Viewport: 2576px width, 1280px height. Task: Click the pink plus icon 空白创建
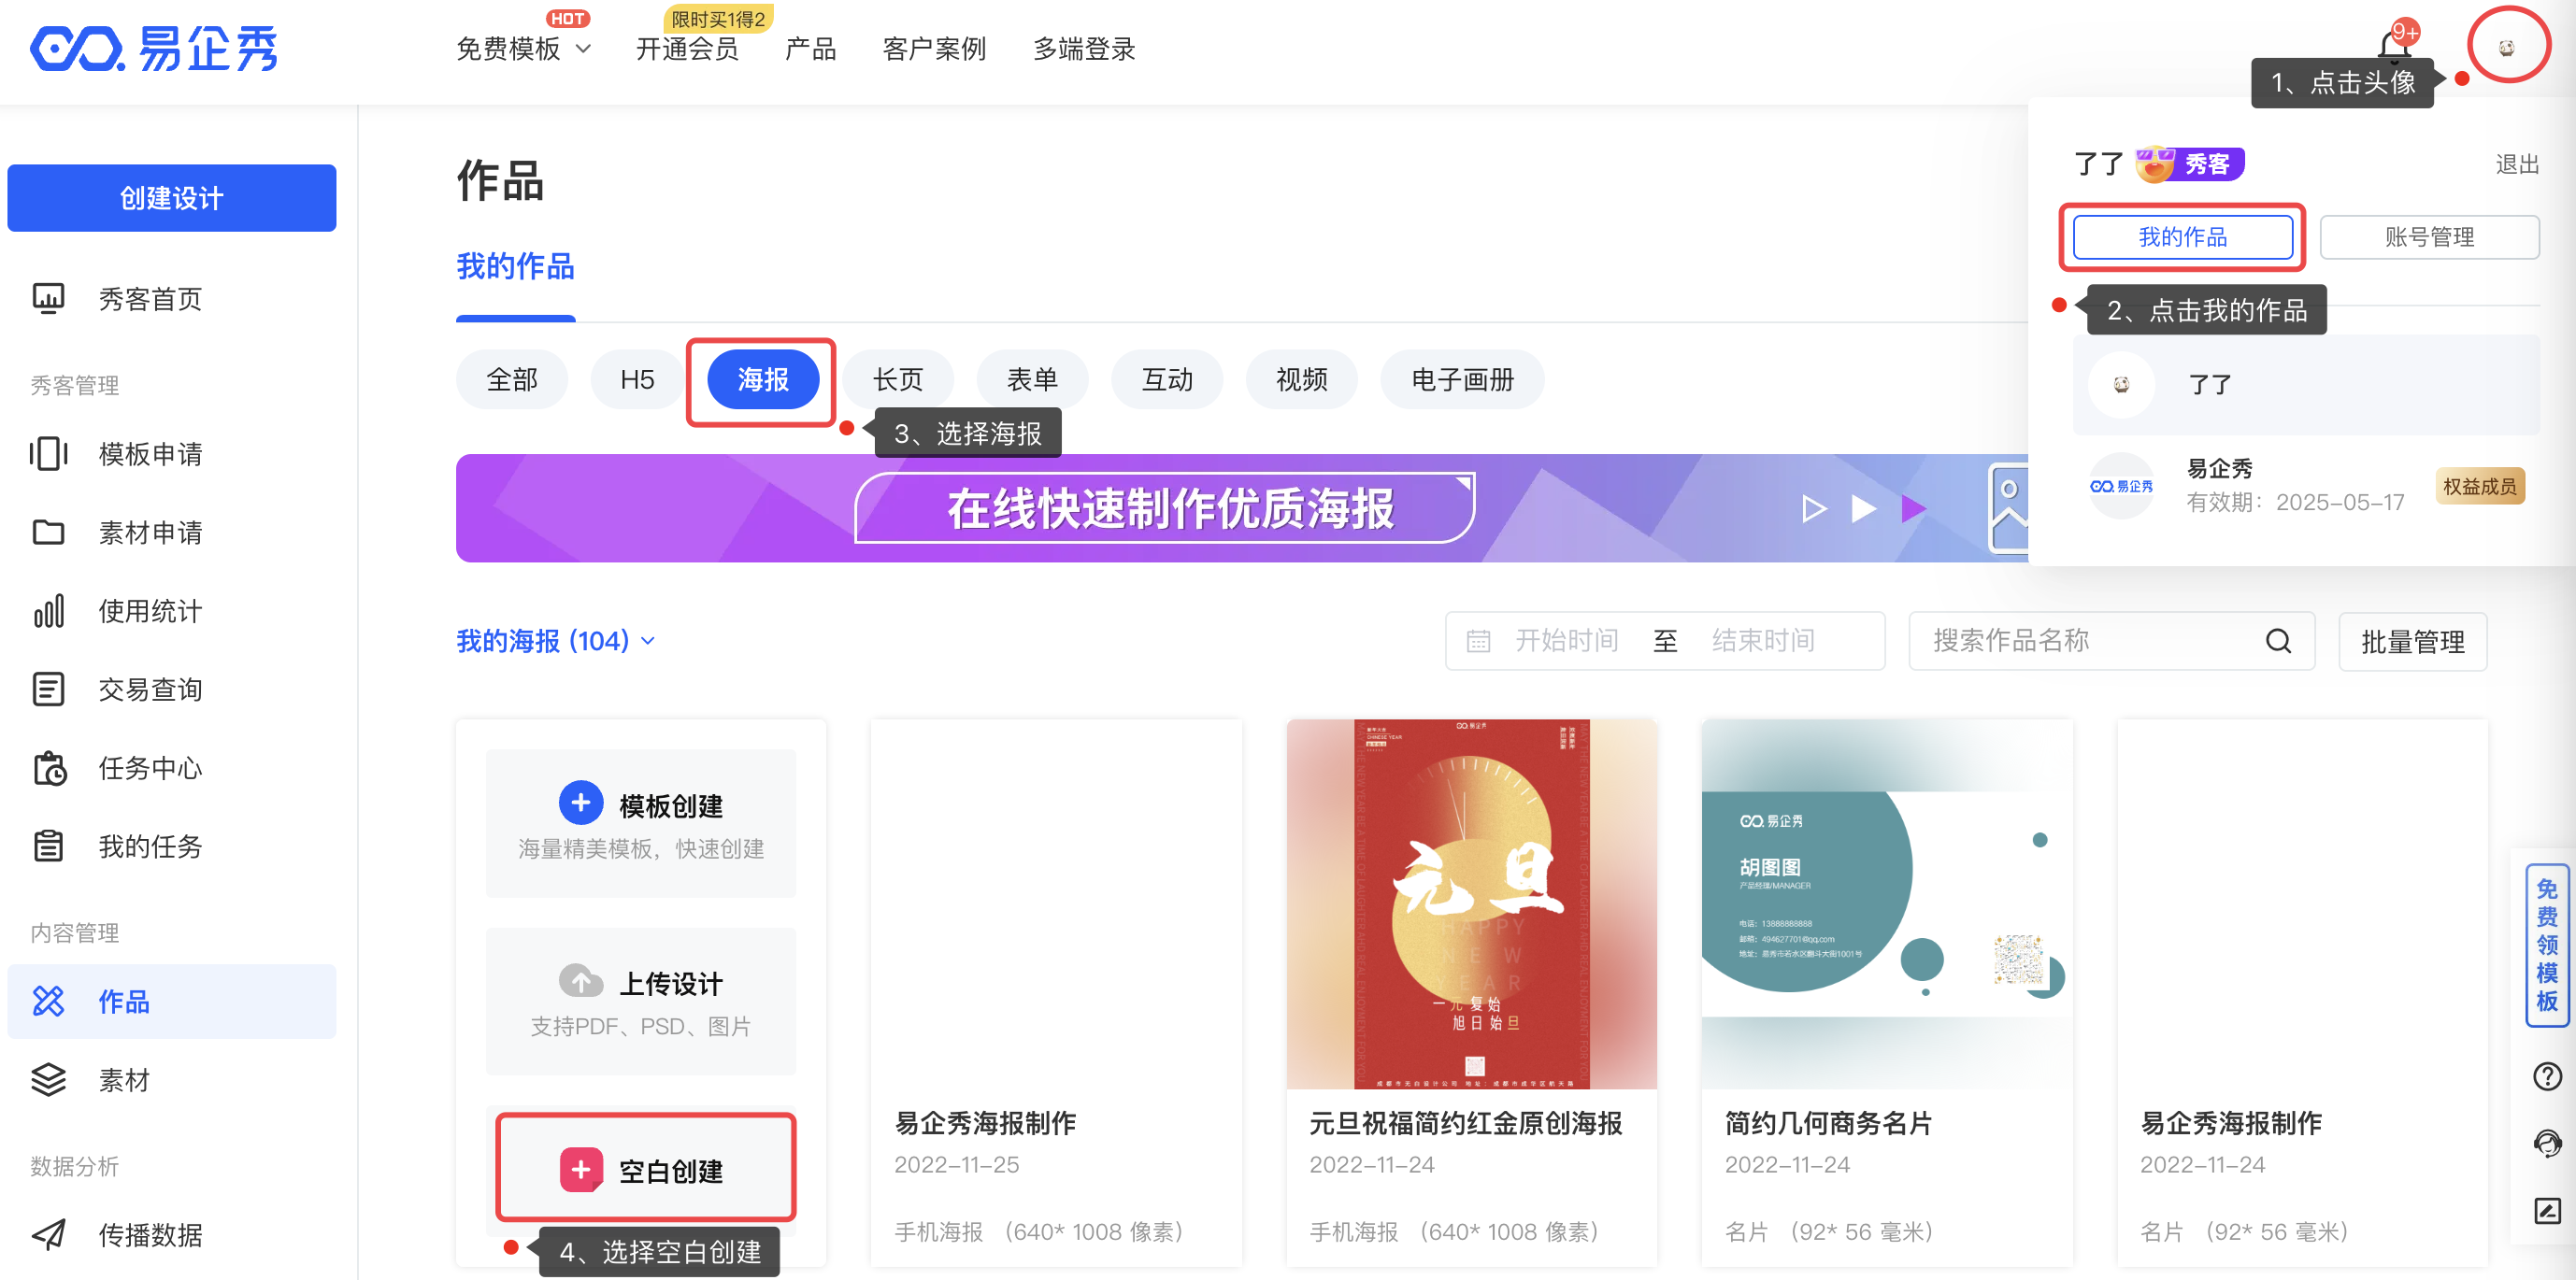pyautogui.click(x=581, y=1169)
